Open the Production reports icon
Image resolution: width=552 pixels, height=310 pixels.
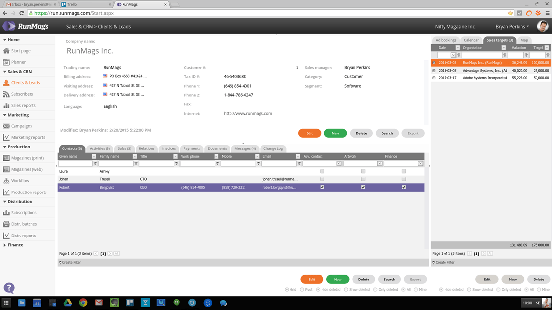point(6,192)
